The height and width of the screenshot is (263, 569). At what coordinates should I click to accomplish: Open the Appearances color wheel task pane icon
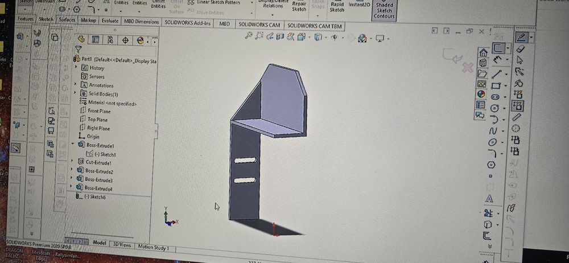click(x=481, y=94)
